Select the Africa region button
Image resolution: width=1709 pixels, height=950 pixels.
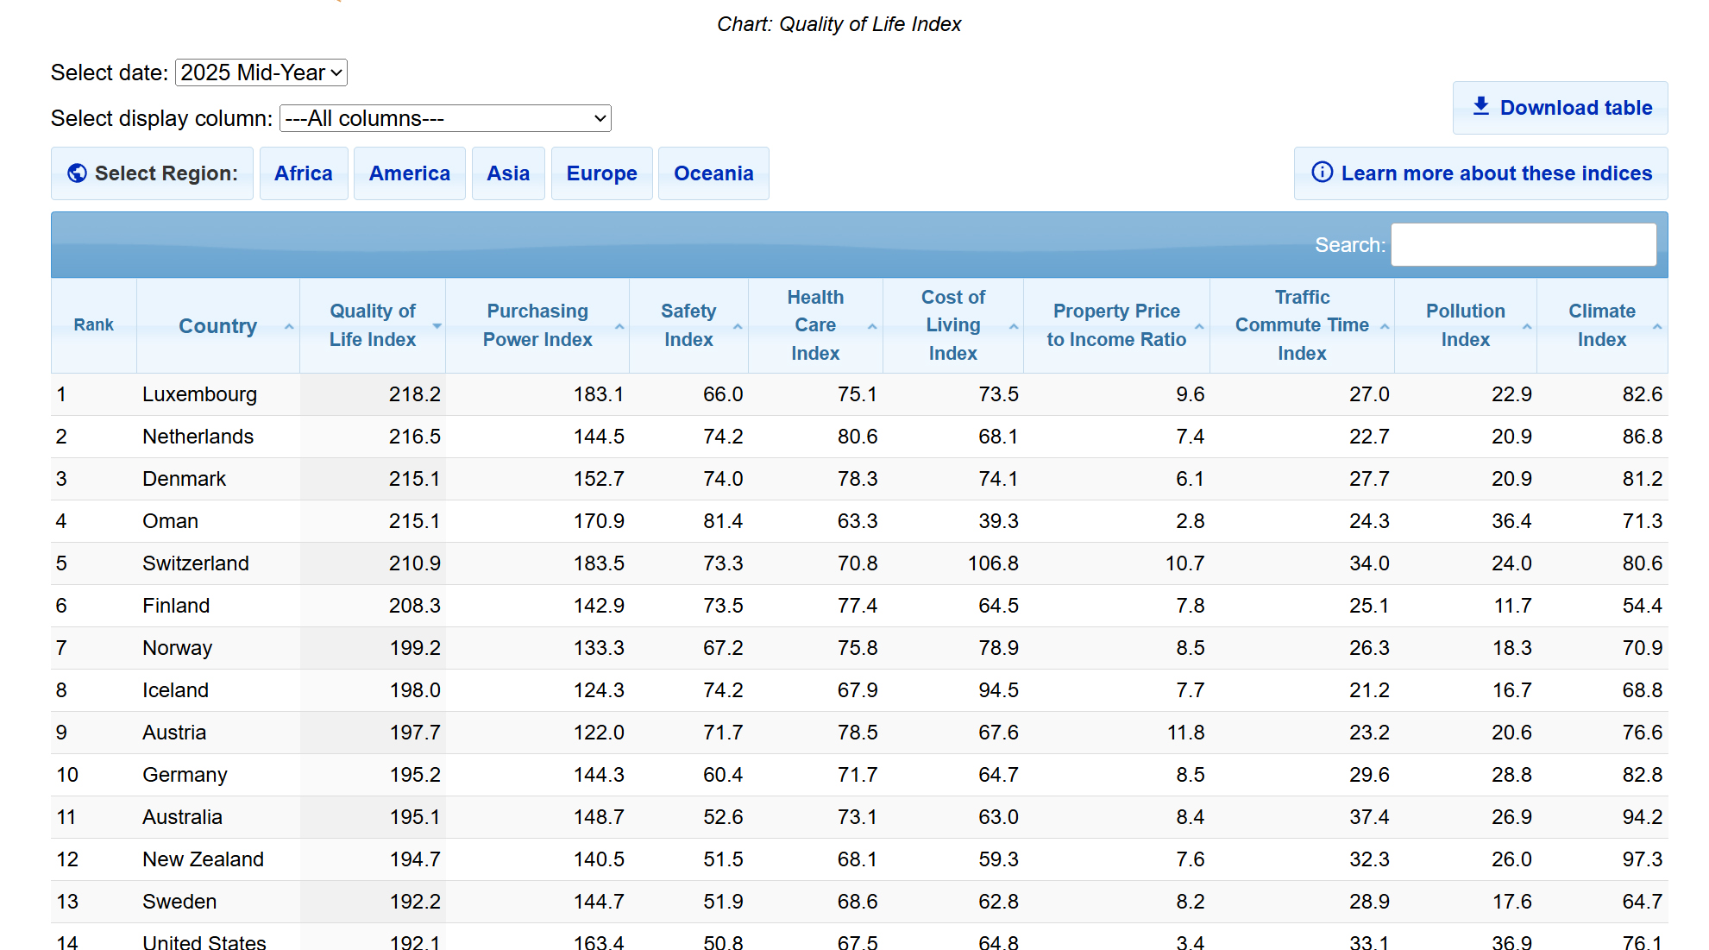pos(303,173)
